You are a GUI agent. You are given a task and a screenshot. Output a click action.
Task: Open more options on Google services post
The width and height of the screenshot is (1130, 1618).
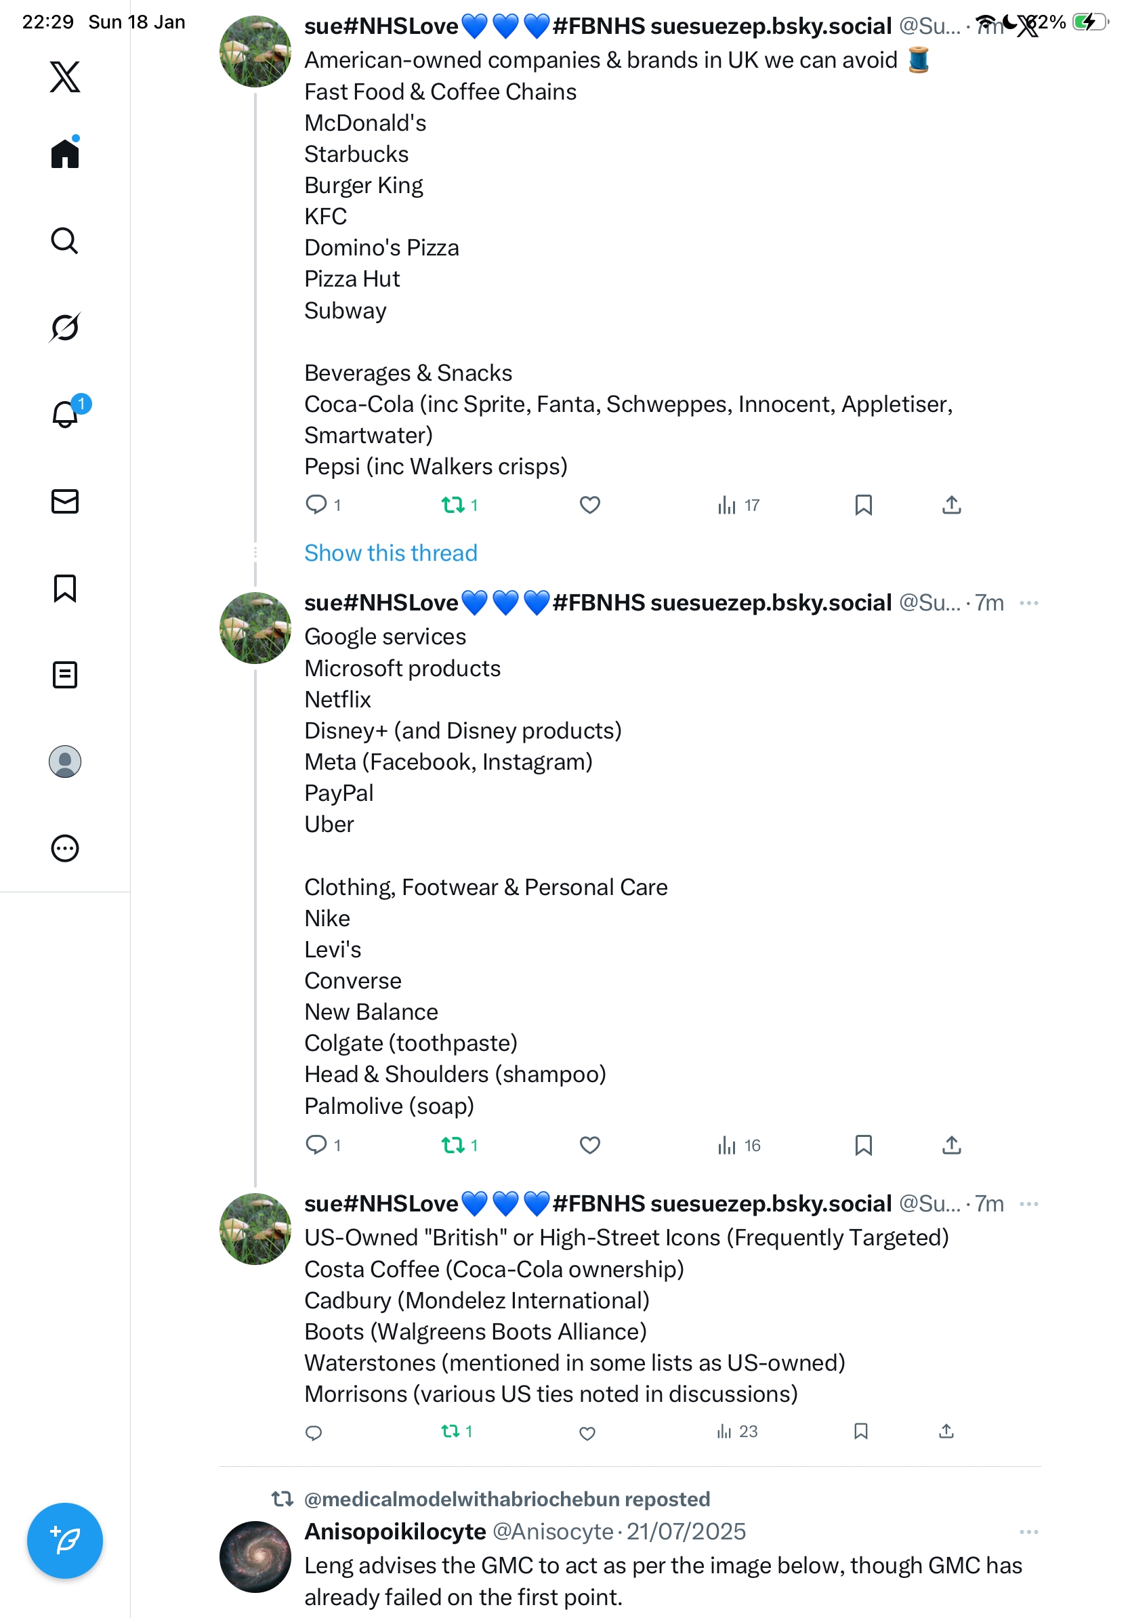click(x=1028, y=603)
